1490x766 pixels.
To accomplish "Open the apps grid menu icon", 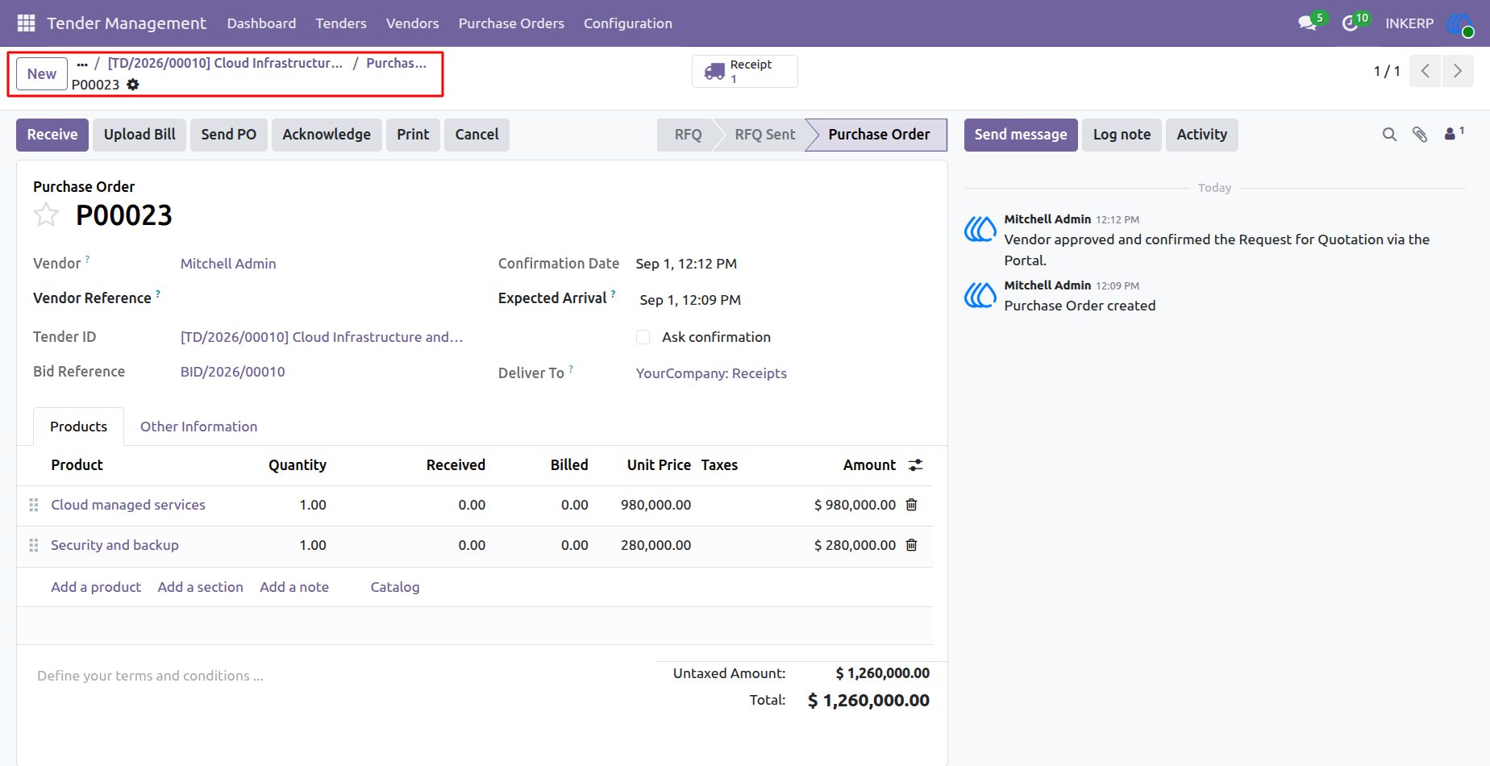I will 26,23.
